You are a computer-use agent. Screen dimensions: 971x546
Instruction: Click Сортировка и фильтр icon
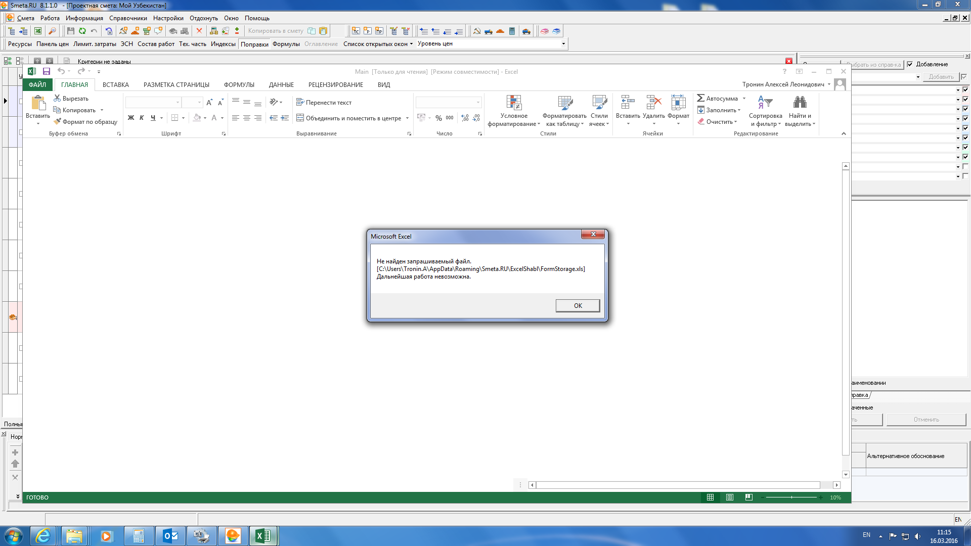click(765, 103)
